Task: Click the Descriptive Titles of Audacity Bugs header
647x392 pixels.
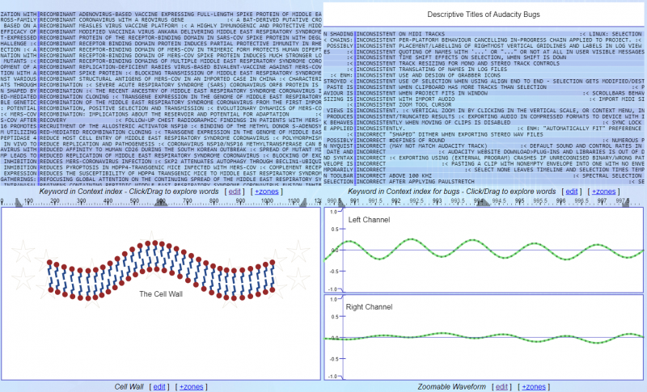Action: click(484, 14)
